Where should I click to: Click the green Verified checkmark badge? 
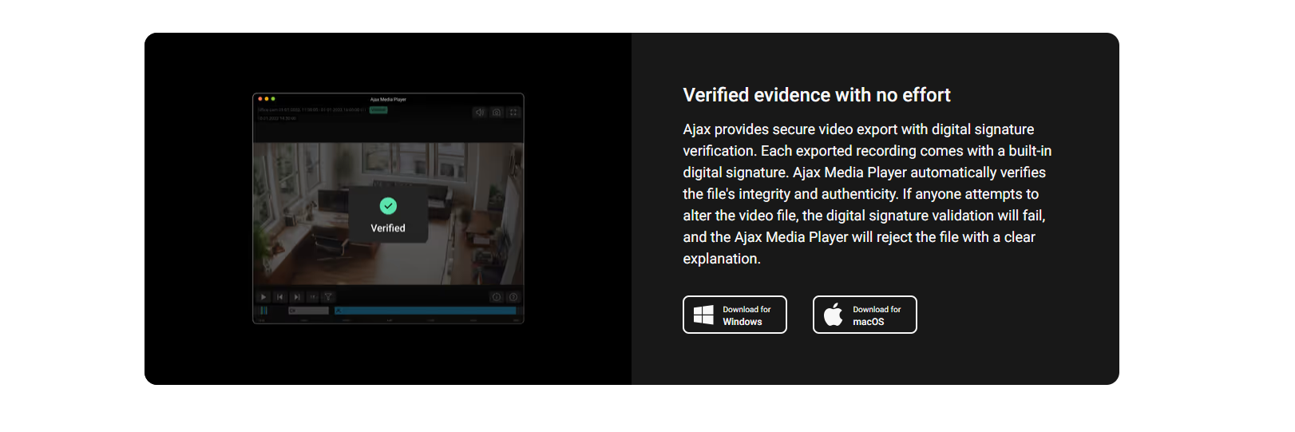[x=388, y=206]
